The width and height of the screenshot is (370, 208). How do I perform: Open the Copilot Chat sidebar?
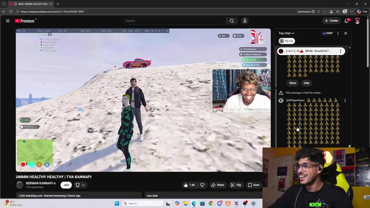362,12
